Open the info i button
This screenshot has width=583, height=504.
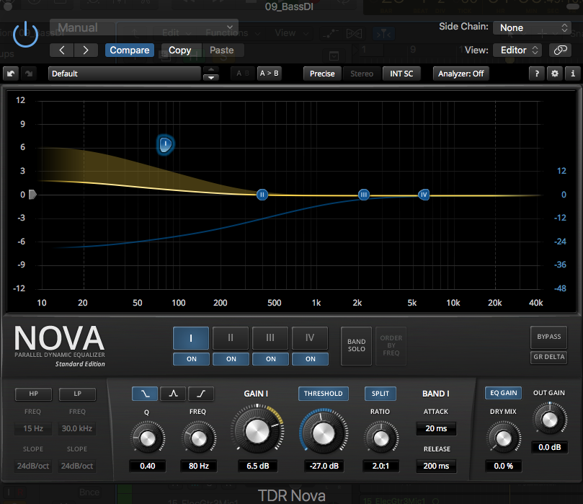pos(573,74)
